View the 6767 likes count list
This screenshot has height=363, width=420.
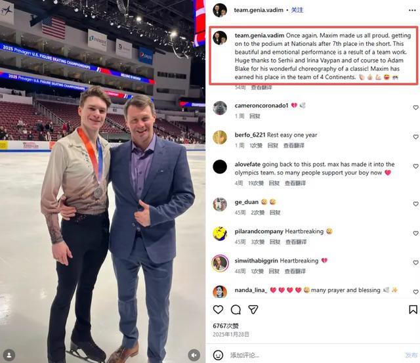point(226,326)
